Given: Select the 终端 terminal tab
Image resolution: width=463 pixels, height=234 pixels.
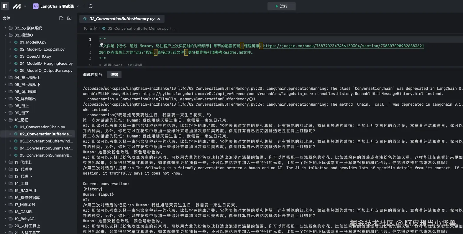Looking at the screenshot, I should click(x=114, y=75).
